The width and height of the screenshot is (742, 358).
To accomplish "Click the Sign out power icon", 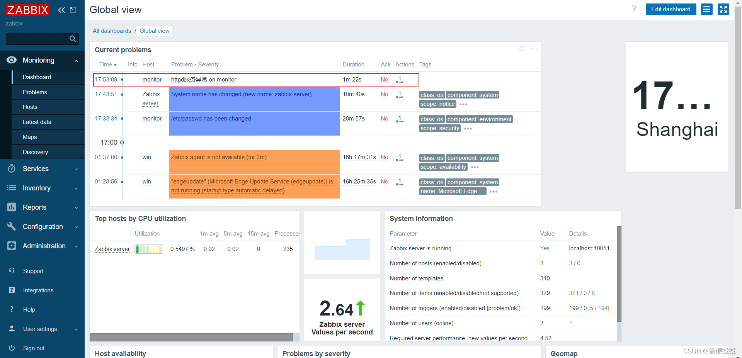I will [12, 348].
